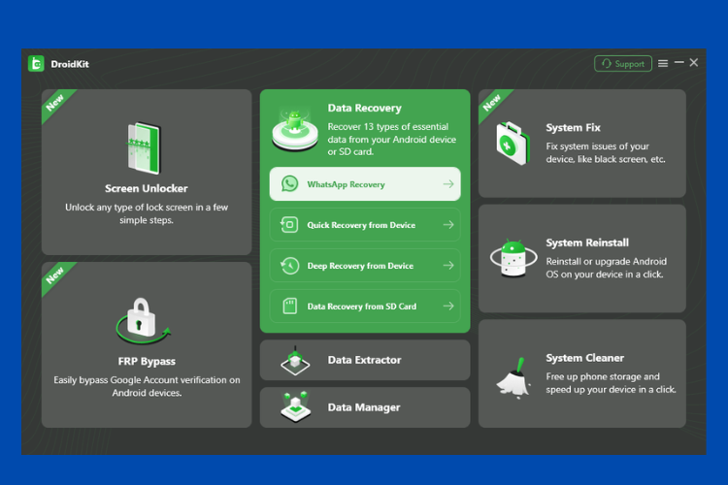This screenshot has width=728, height=485.
Task: Click 'Reinstall or upgrade Android OS' text
Action: [x=607, y=268]
